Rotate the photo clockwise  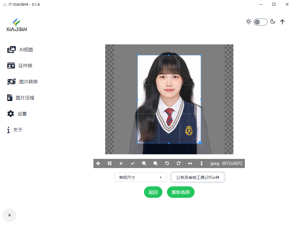(178, 163)
